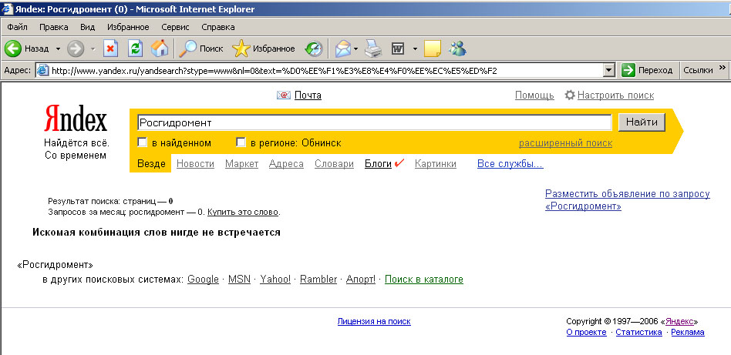Print the page with printer icon

[373, 49]
